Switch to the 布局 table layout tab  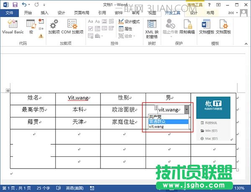[210, 13]
